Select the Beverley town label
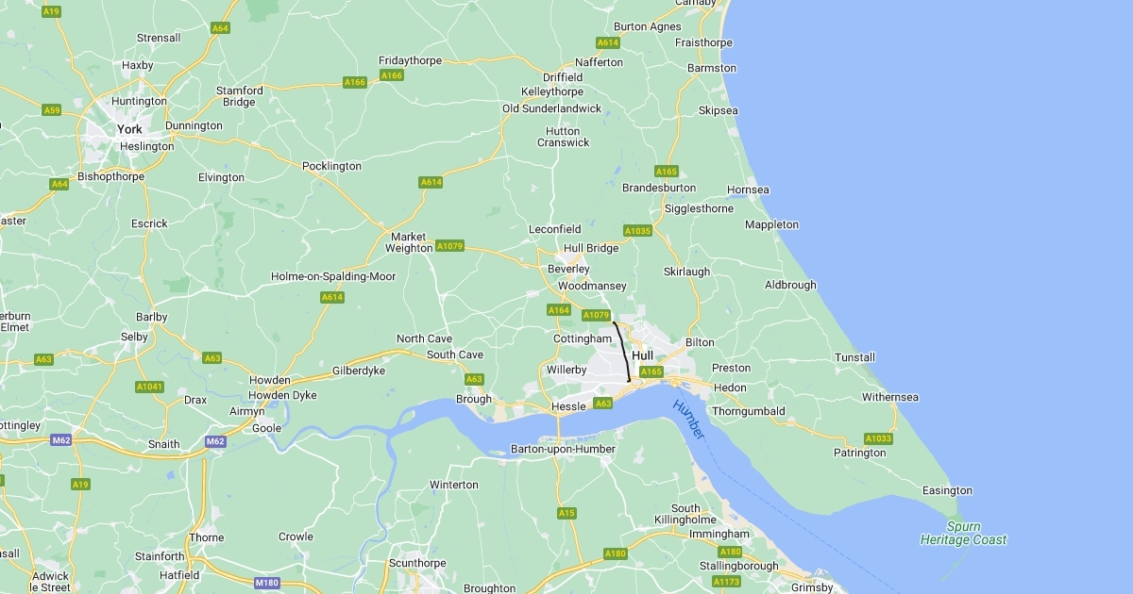1133x594 pixels. coord(568,269)
